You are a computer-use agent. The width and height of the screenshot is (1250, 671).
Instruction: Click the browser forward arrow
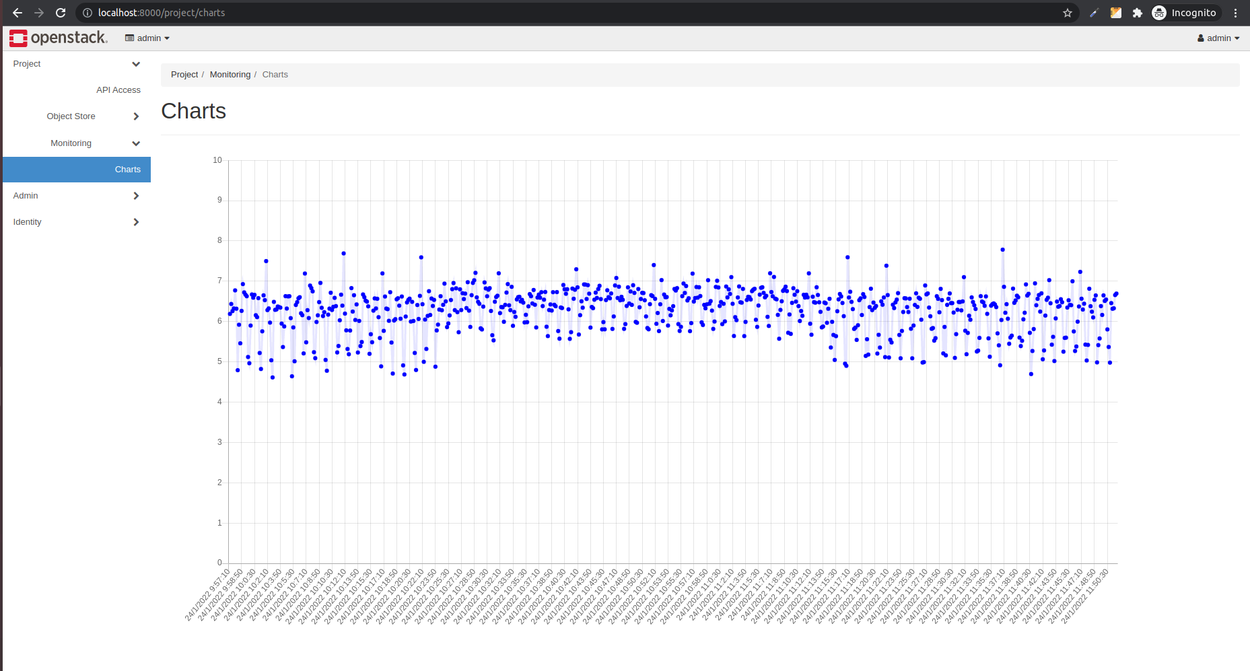click(39, 13)
